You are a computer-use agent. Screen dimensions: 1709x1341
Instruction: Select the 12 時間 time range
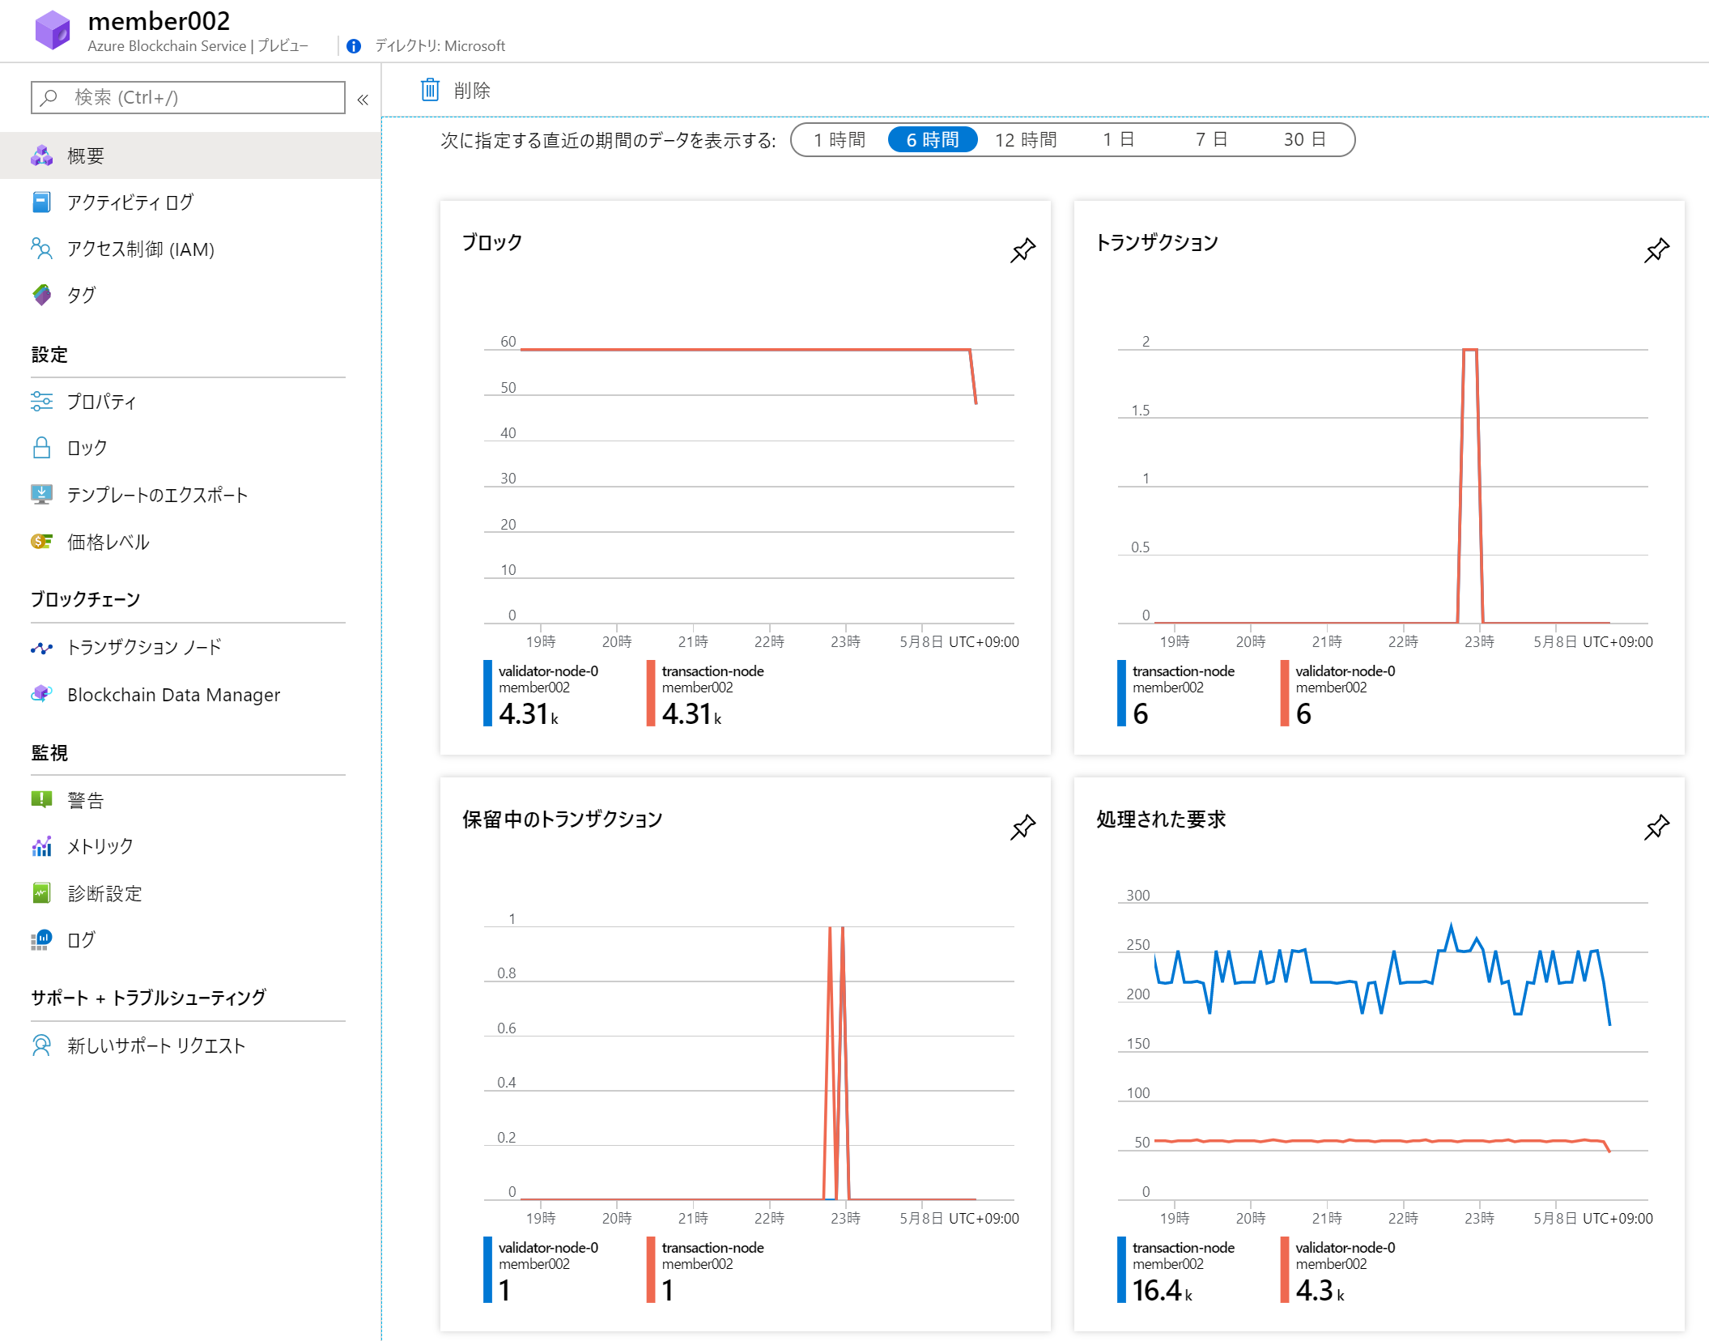(x=1026, y=140)
